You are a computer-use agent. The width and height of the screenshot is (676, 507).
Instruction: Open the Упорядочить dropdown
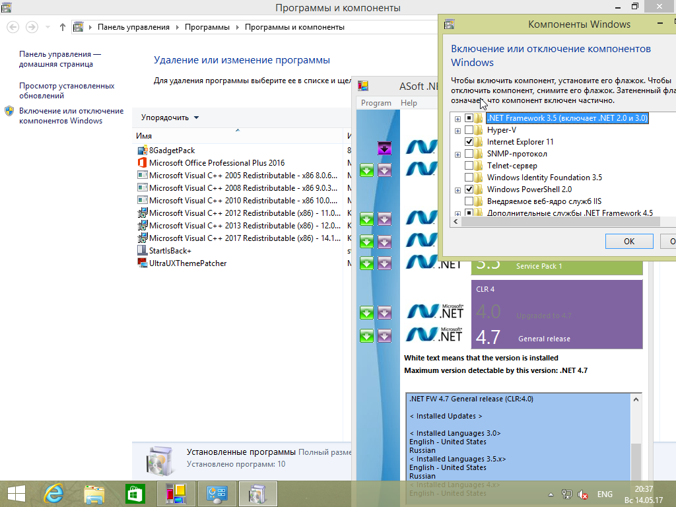tap(170, 118)
